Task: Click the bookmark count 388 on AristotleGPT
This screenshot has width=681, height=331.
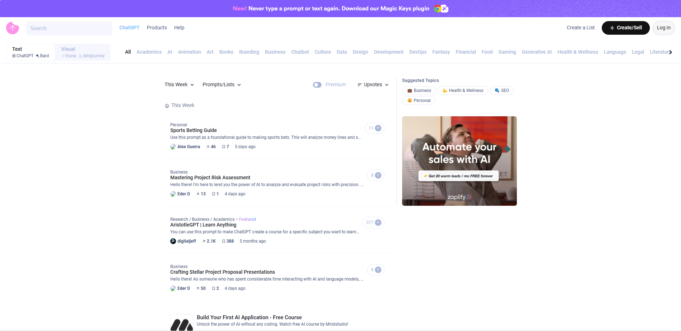Action: click(228, 241)
